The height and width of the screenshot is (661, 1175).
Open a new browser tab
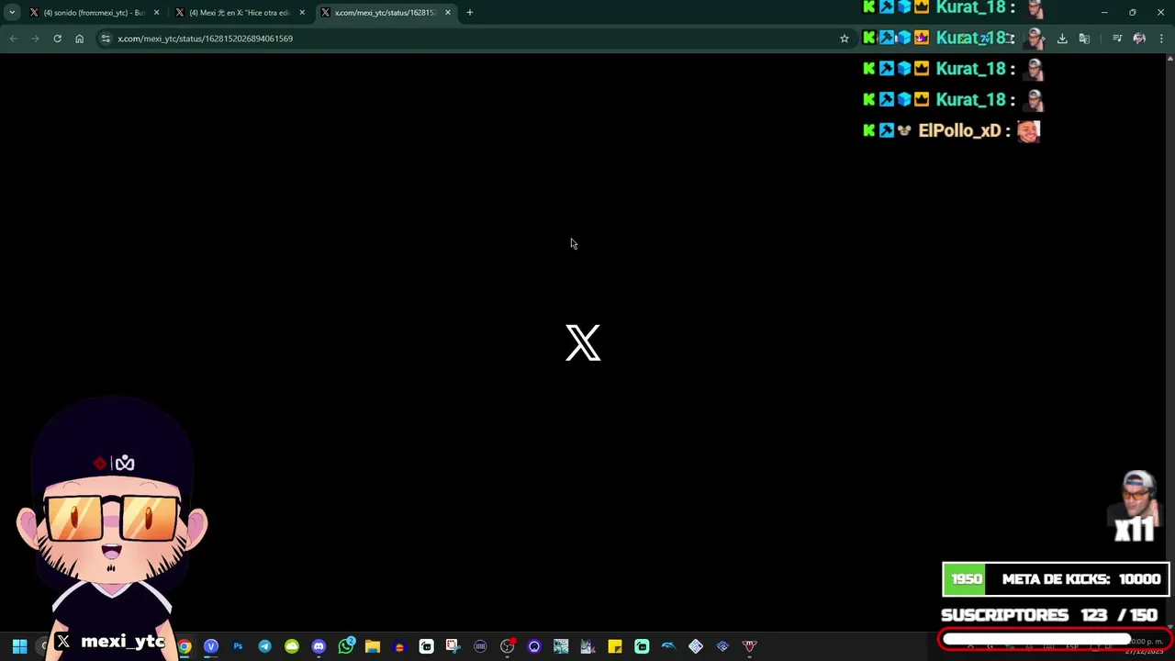(470, 13)
